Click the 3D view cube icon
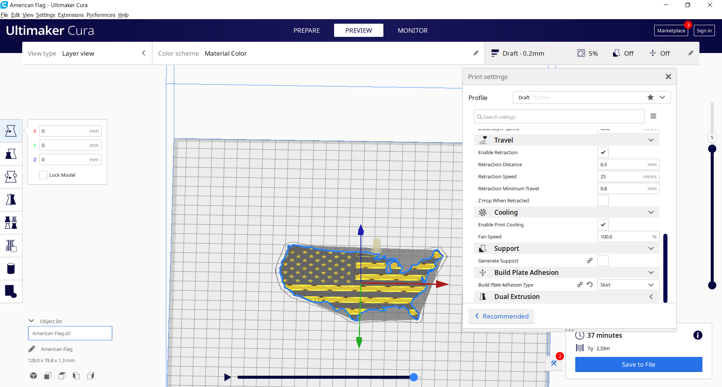Image resolution: width=722 pixels, height=387 pixels. pyautogui.click(x=33, y=375)
